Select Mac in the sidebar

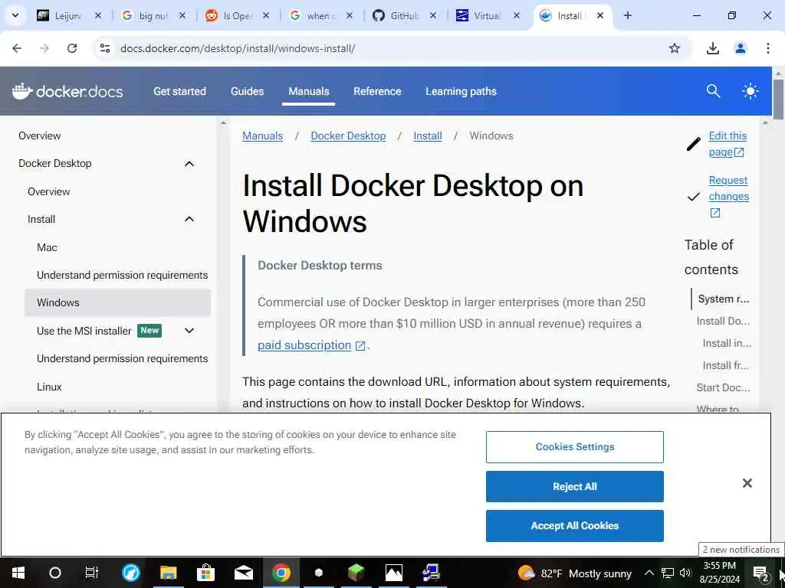tap(47, 247)
